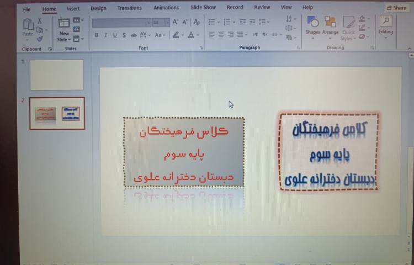
Task: Apply text highlight color
Action: tap(176, 35)
